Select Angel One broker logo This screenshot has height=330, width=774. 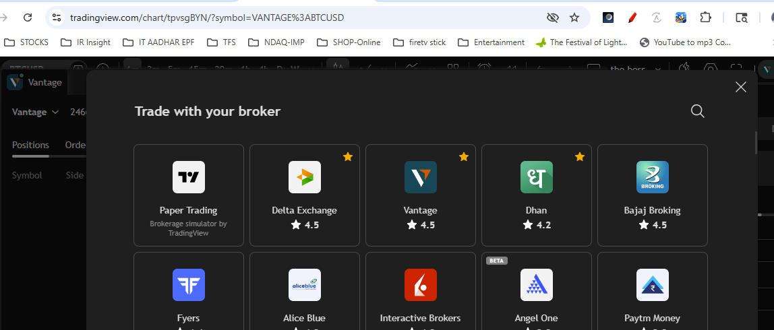point(537,285)
